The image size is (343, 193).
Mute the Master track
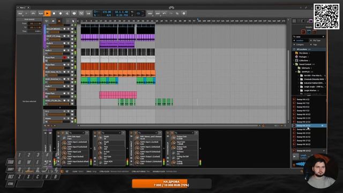click(72, 118)
